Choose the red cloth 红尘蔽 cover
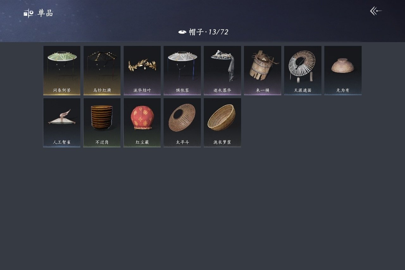The image size is (405, 270). coord(142,123)
